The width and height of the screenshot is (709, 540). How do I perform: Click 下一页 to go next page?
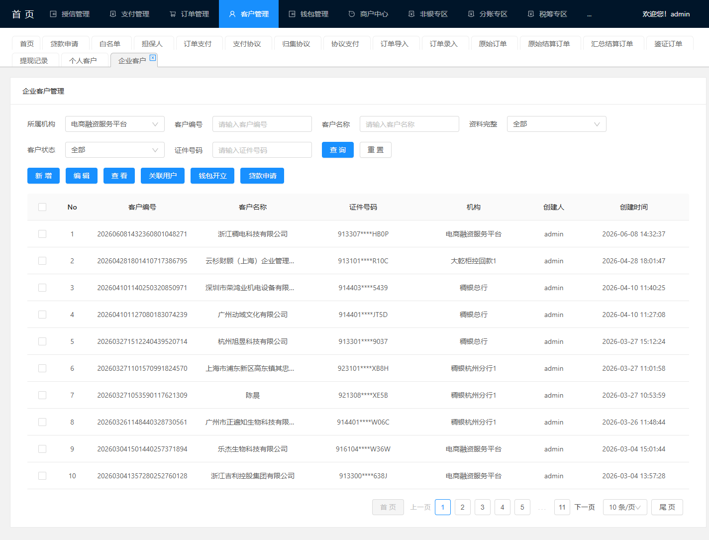point(585,507)
